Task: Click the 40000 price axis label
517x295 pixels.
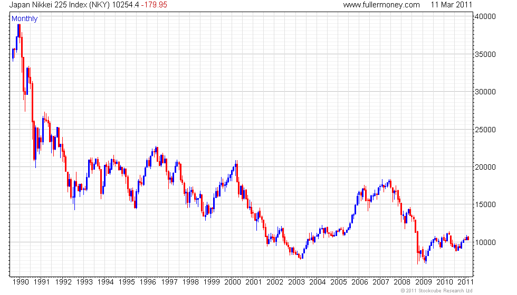Action: 485,16
